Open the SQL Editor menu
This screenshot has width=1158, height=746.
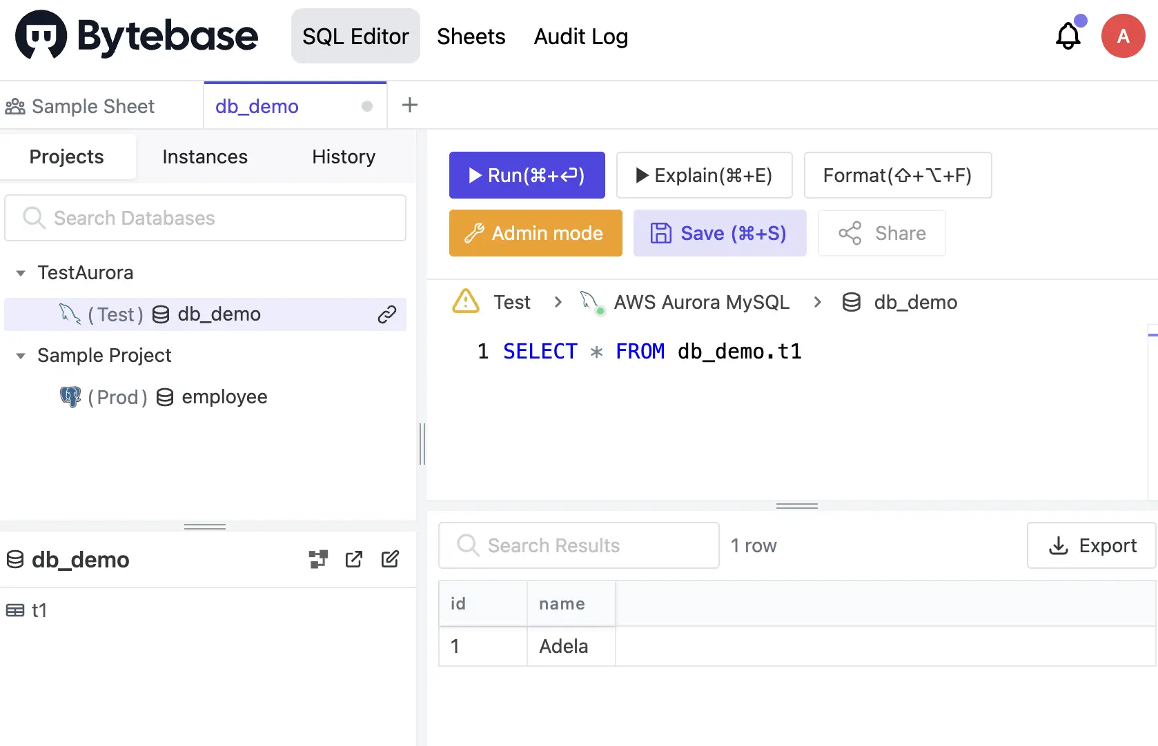(355, 36)
